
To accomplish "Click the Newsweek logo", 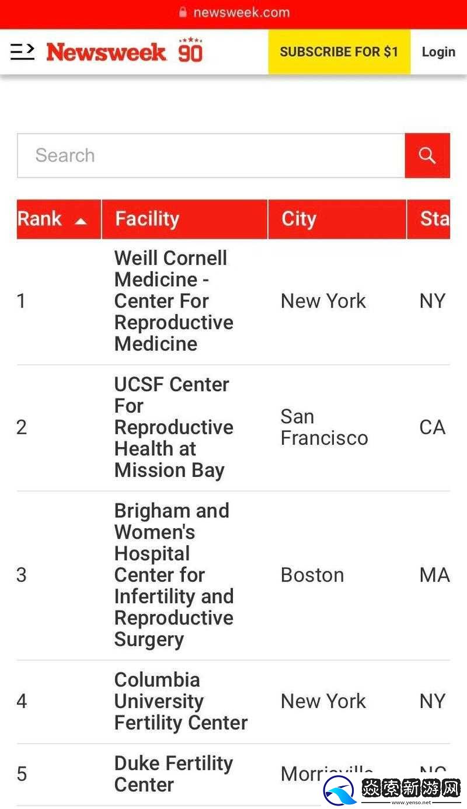I will (x=106, y=52).
